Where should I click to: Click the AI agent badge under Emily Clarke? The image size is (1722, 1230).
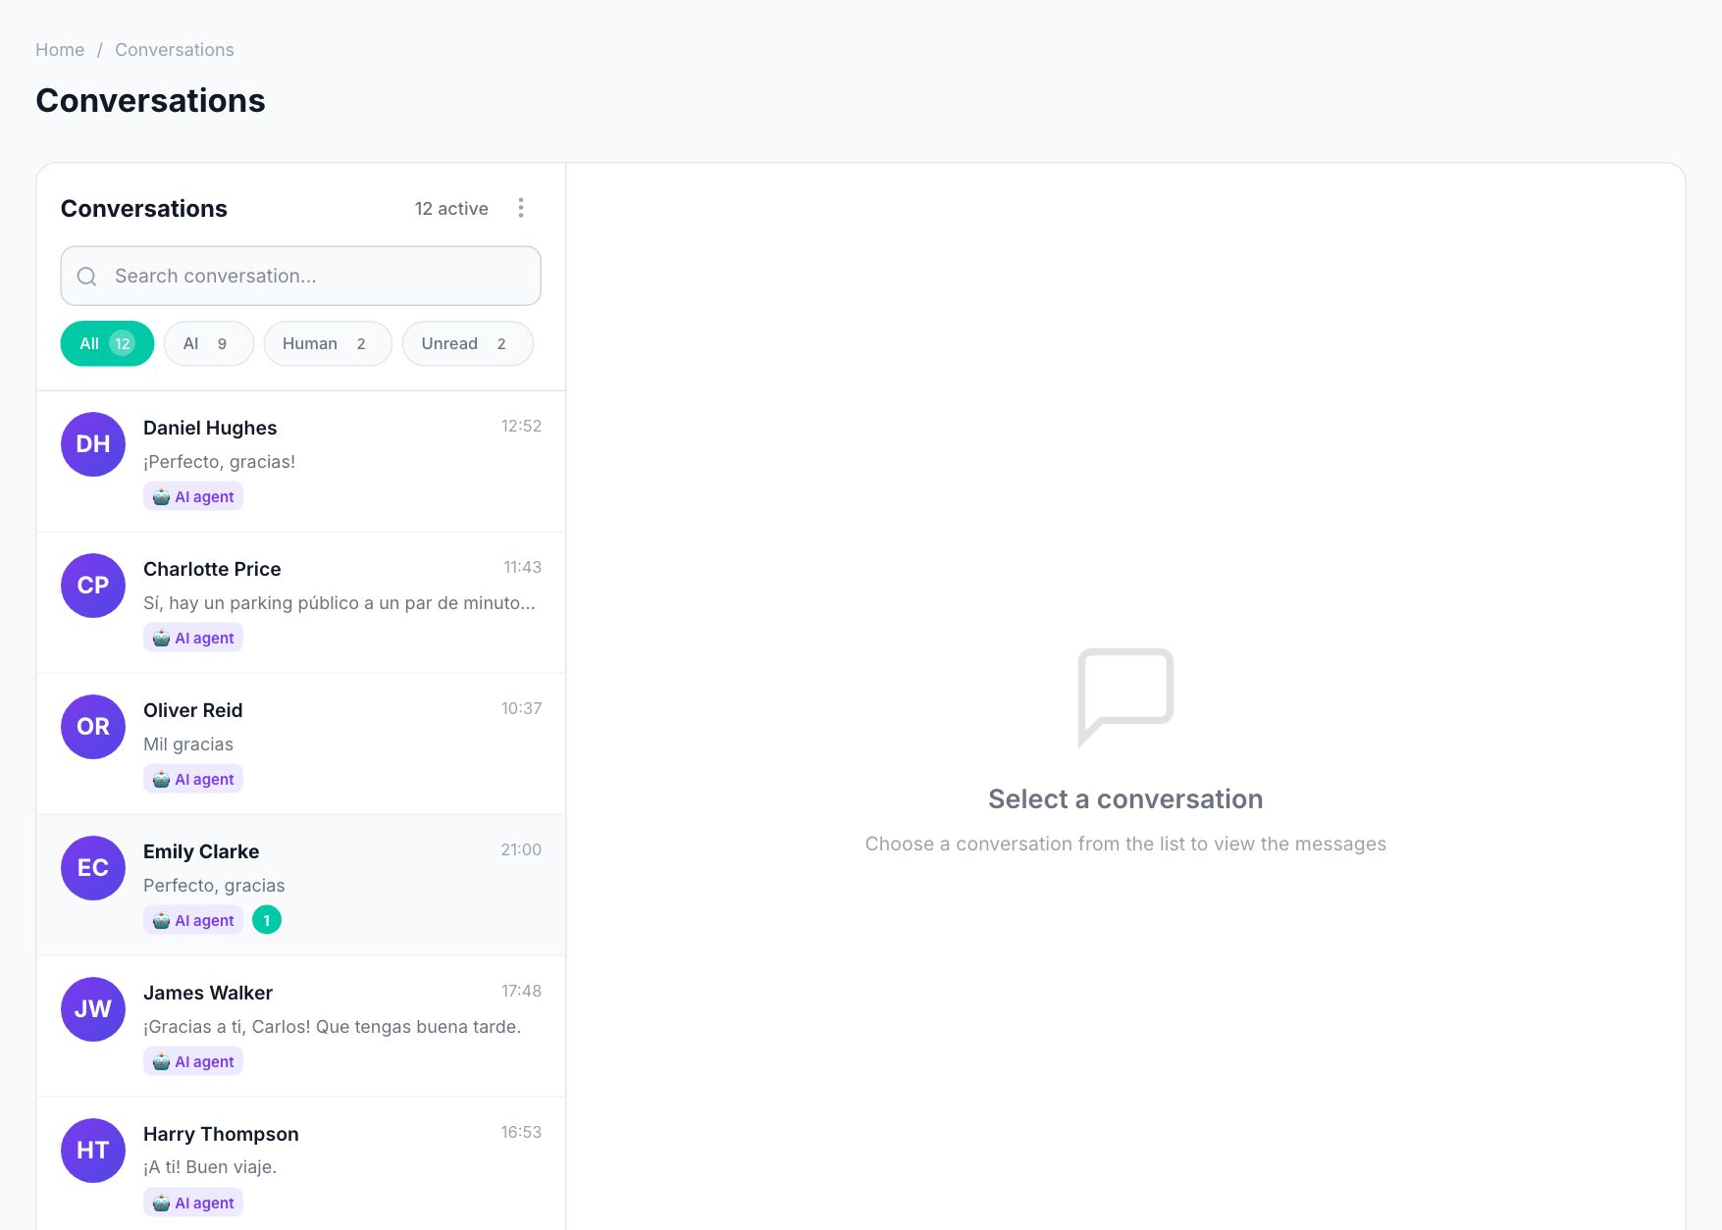point(193,920)
